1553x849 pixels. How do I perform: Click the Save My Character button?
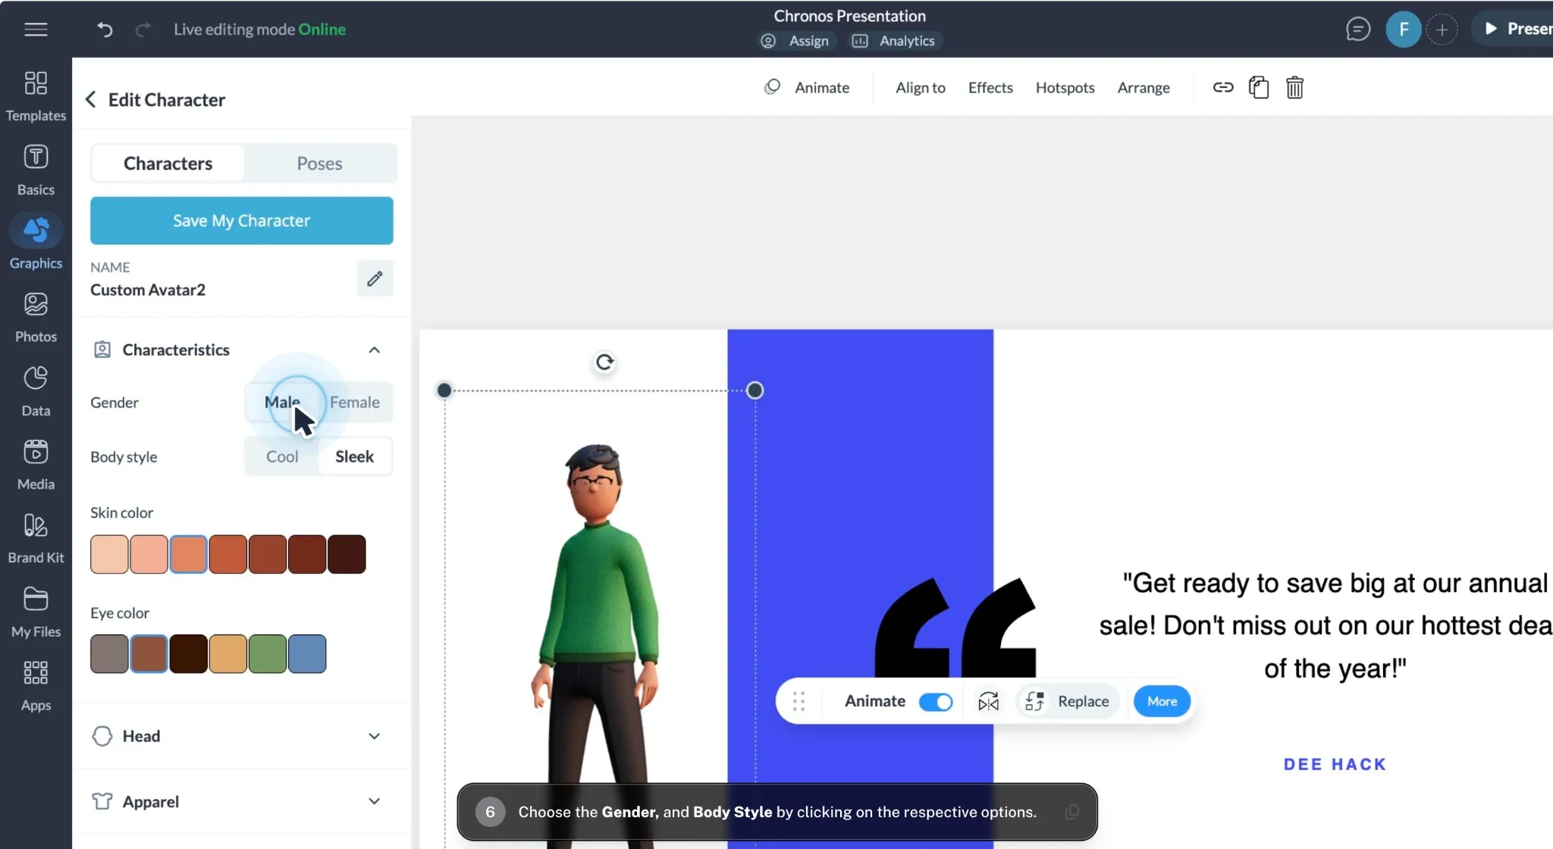(242, 221)
